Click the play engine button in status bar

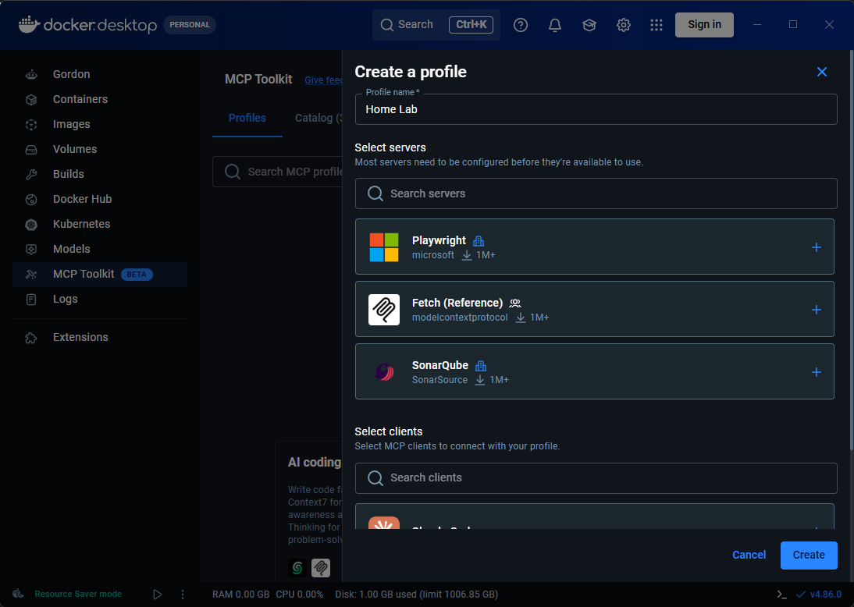pos(158,595)
